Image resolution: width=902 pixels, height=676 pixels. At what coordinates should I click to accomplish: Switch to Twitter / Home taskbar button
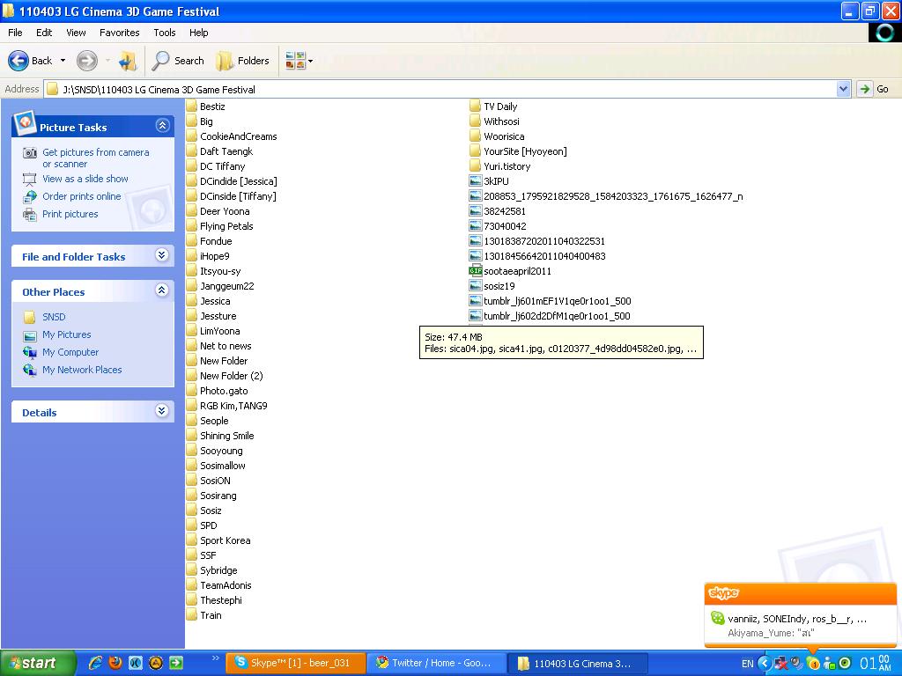point(437,663)
